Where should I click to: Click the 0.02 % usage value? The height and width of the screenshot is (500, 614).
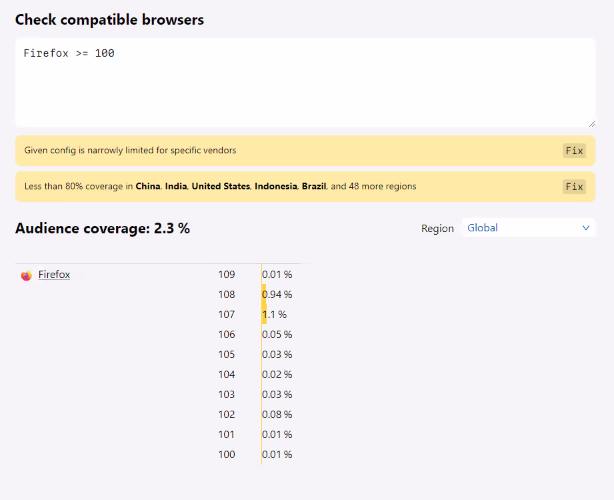(277, 374)
